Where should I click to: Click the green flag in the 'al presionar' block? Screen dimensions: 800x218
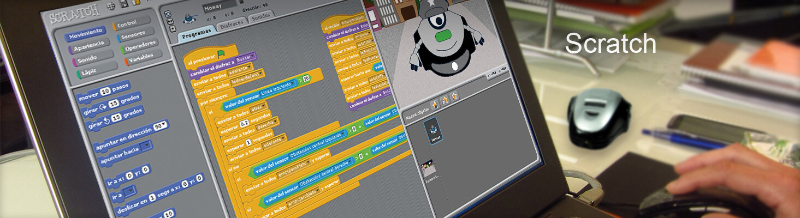[221, 53]
